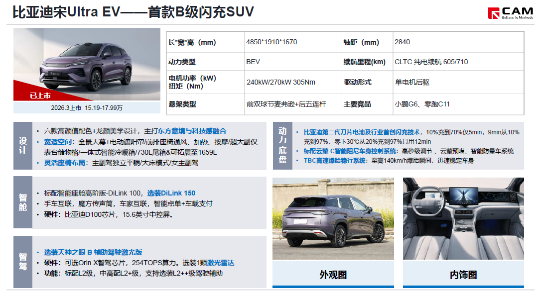Click the blue text TBC高速爆胎稳行系统
535x291 pixels.
coord(334,161)
